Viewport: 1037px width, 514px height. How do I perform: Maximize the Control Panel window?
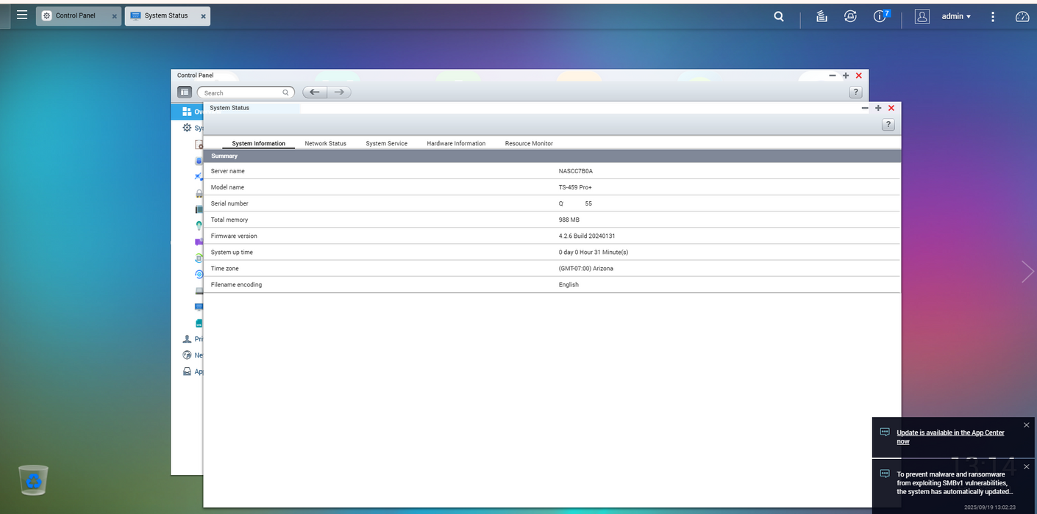coord(846,76)
